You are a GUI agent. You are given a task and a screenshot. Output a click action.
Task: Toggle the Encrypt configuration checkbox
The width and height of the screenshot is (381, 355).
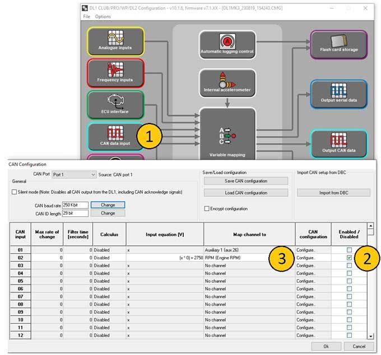(x=206, y=209)
